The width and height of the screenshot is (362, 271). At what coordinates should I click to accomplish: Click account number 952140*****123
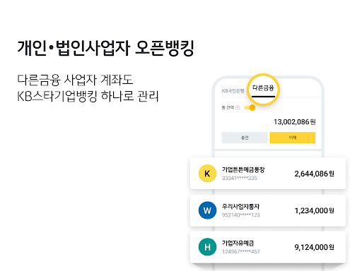(240, 215)
